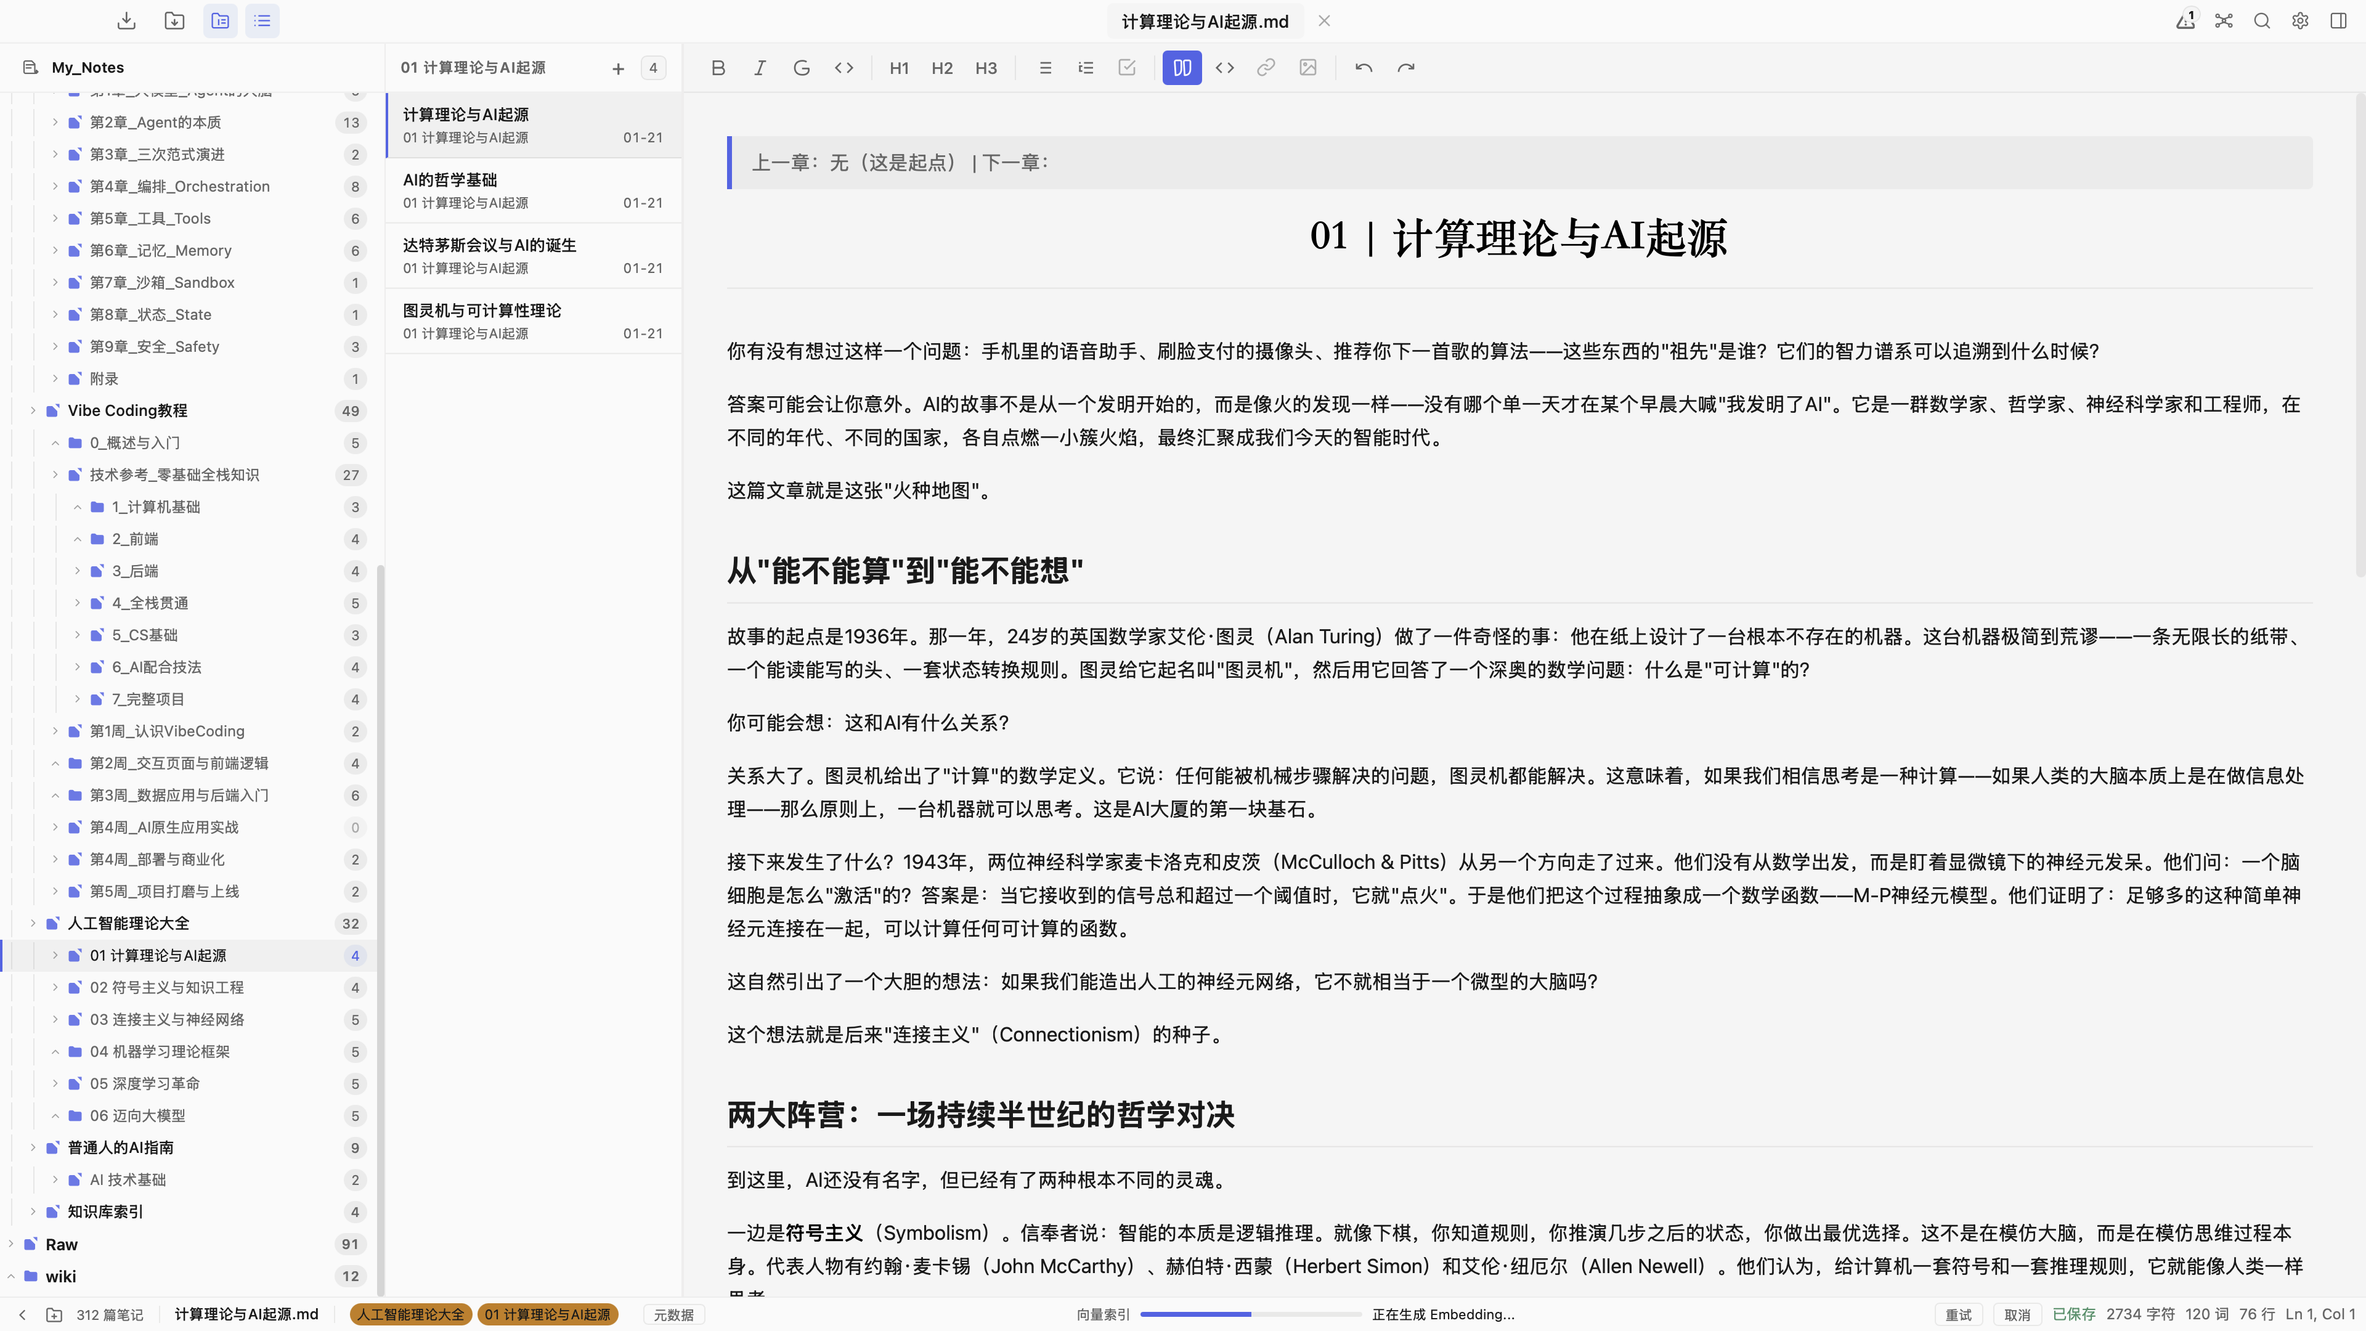The image size is (2366, 1331).
Task: Click the 上一章 navigation quote block
Action: [1519, 163]
